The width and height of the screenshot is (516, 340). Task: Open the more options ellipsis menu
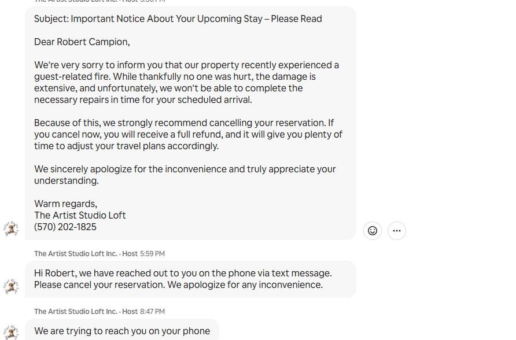click(397, 231)
